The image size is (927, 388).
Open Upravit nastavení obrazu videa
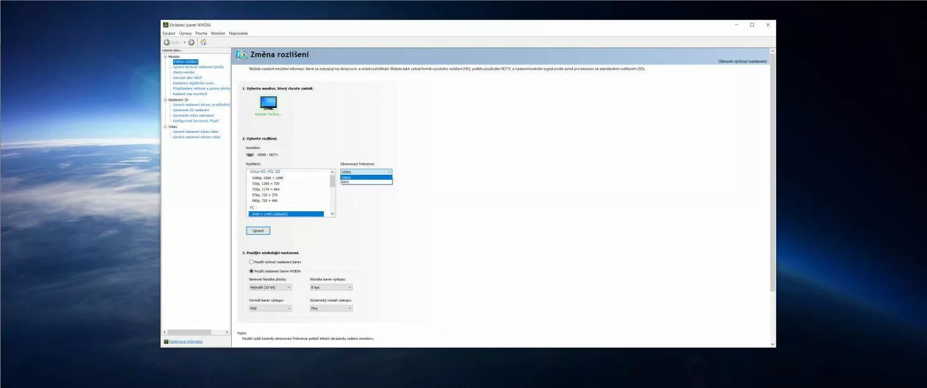click(197, 137)
